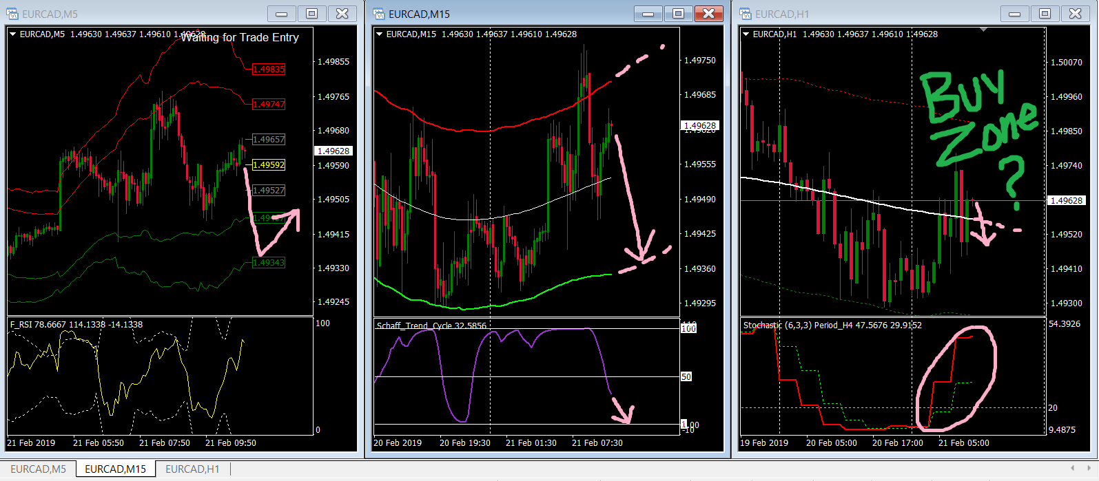Minimize the EURCAD,H1 chart window
Viewport: 1099px width, 481px height.
[1015, 14]
